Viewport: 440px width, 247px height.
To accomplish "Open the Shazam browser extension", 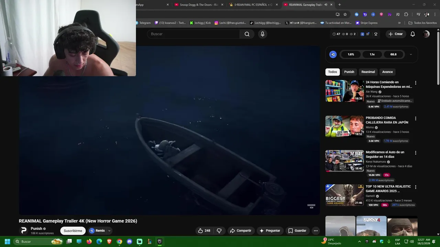I will point(356,14).
